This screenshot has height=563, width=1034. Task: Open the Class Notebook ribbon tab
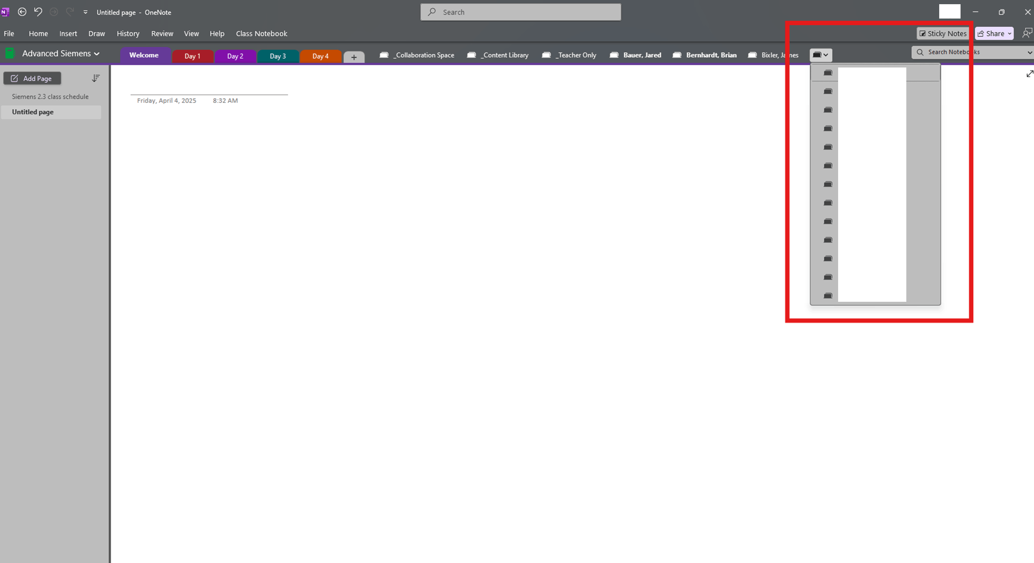tap(261, 34)
